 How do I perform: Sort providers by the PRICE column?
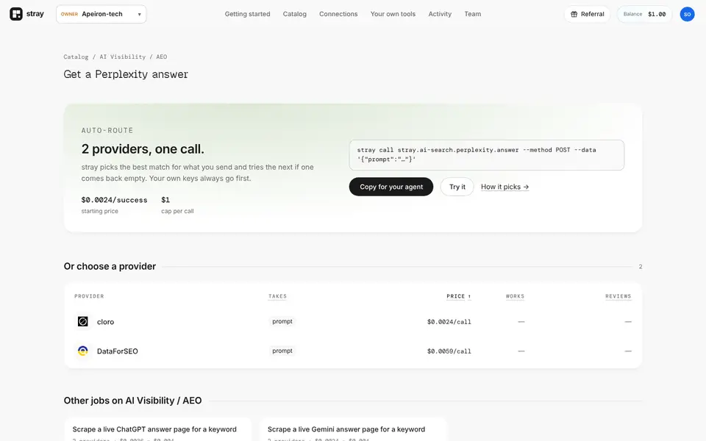coord(459,296)
